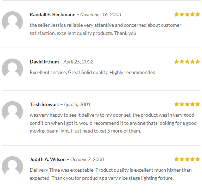Click Judith A. Wilson's avatar image

point(12,167)
